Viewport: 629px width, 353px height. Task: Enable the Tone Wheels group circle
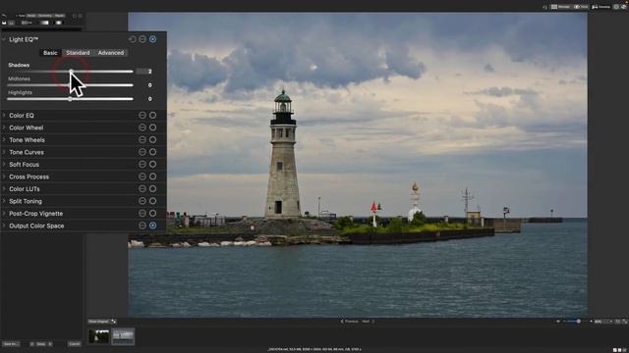click(153, 139)
